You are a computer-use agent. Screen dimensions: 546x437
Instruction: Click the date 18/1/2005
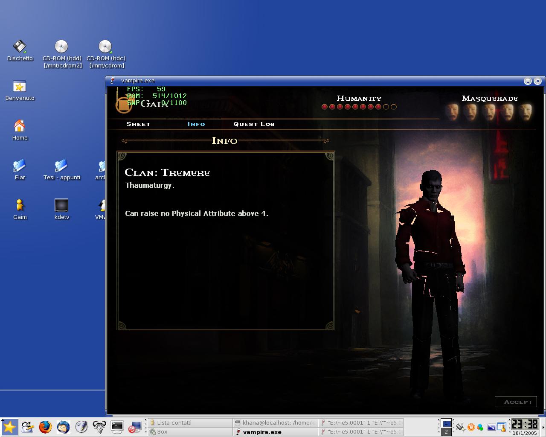click(525, 433)
